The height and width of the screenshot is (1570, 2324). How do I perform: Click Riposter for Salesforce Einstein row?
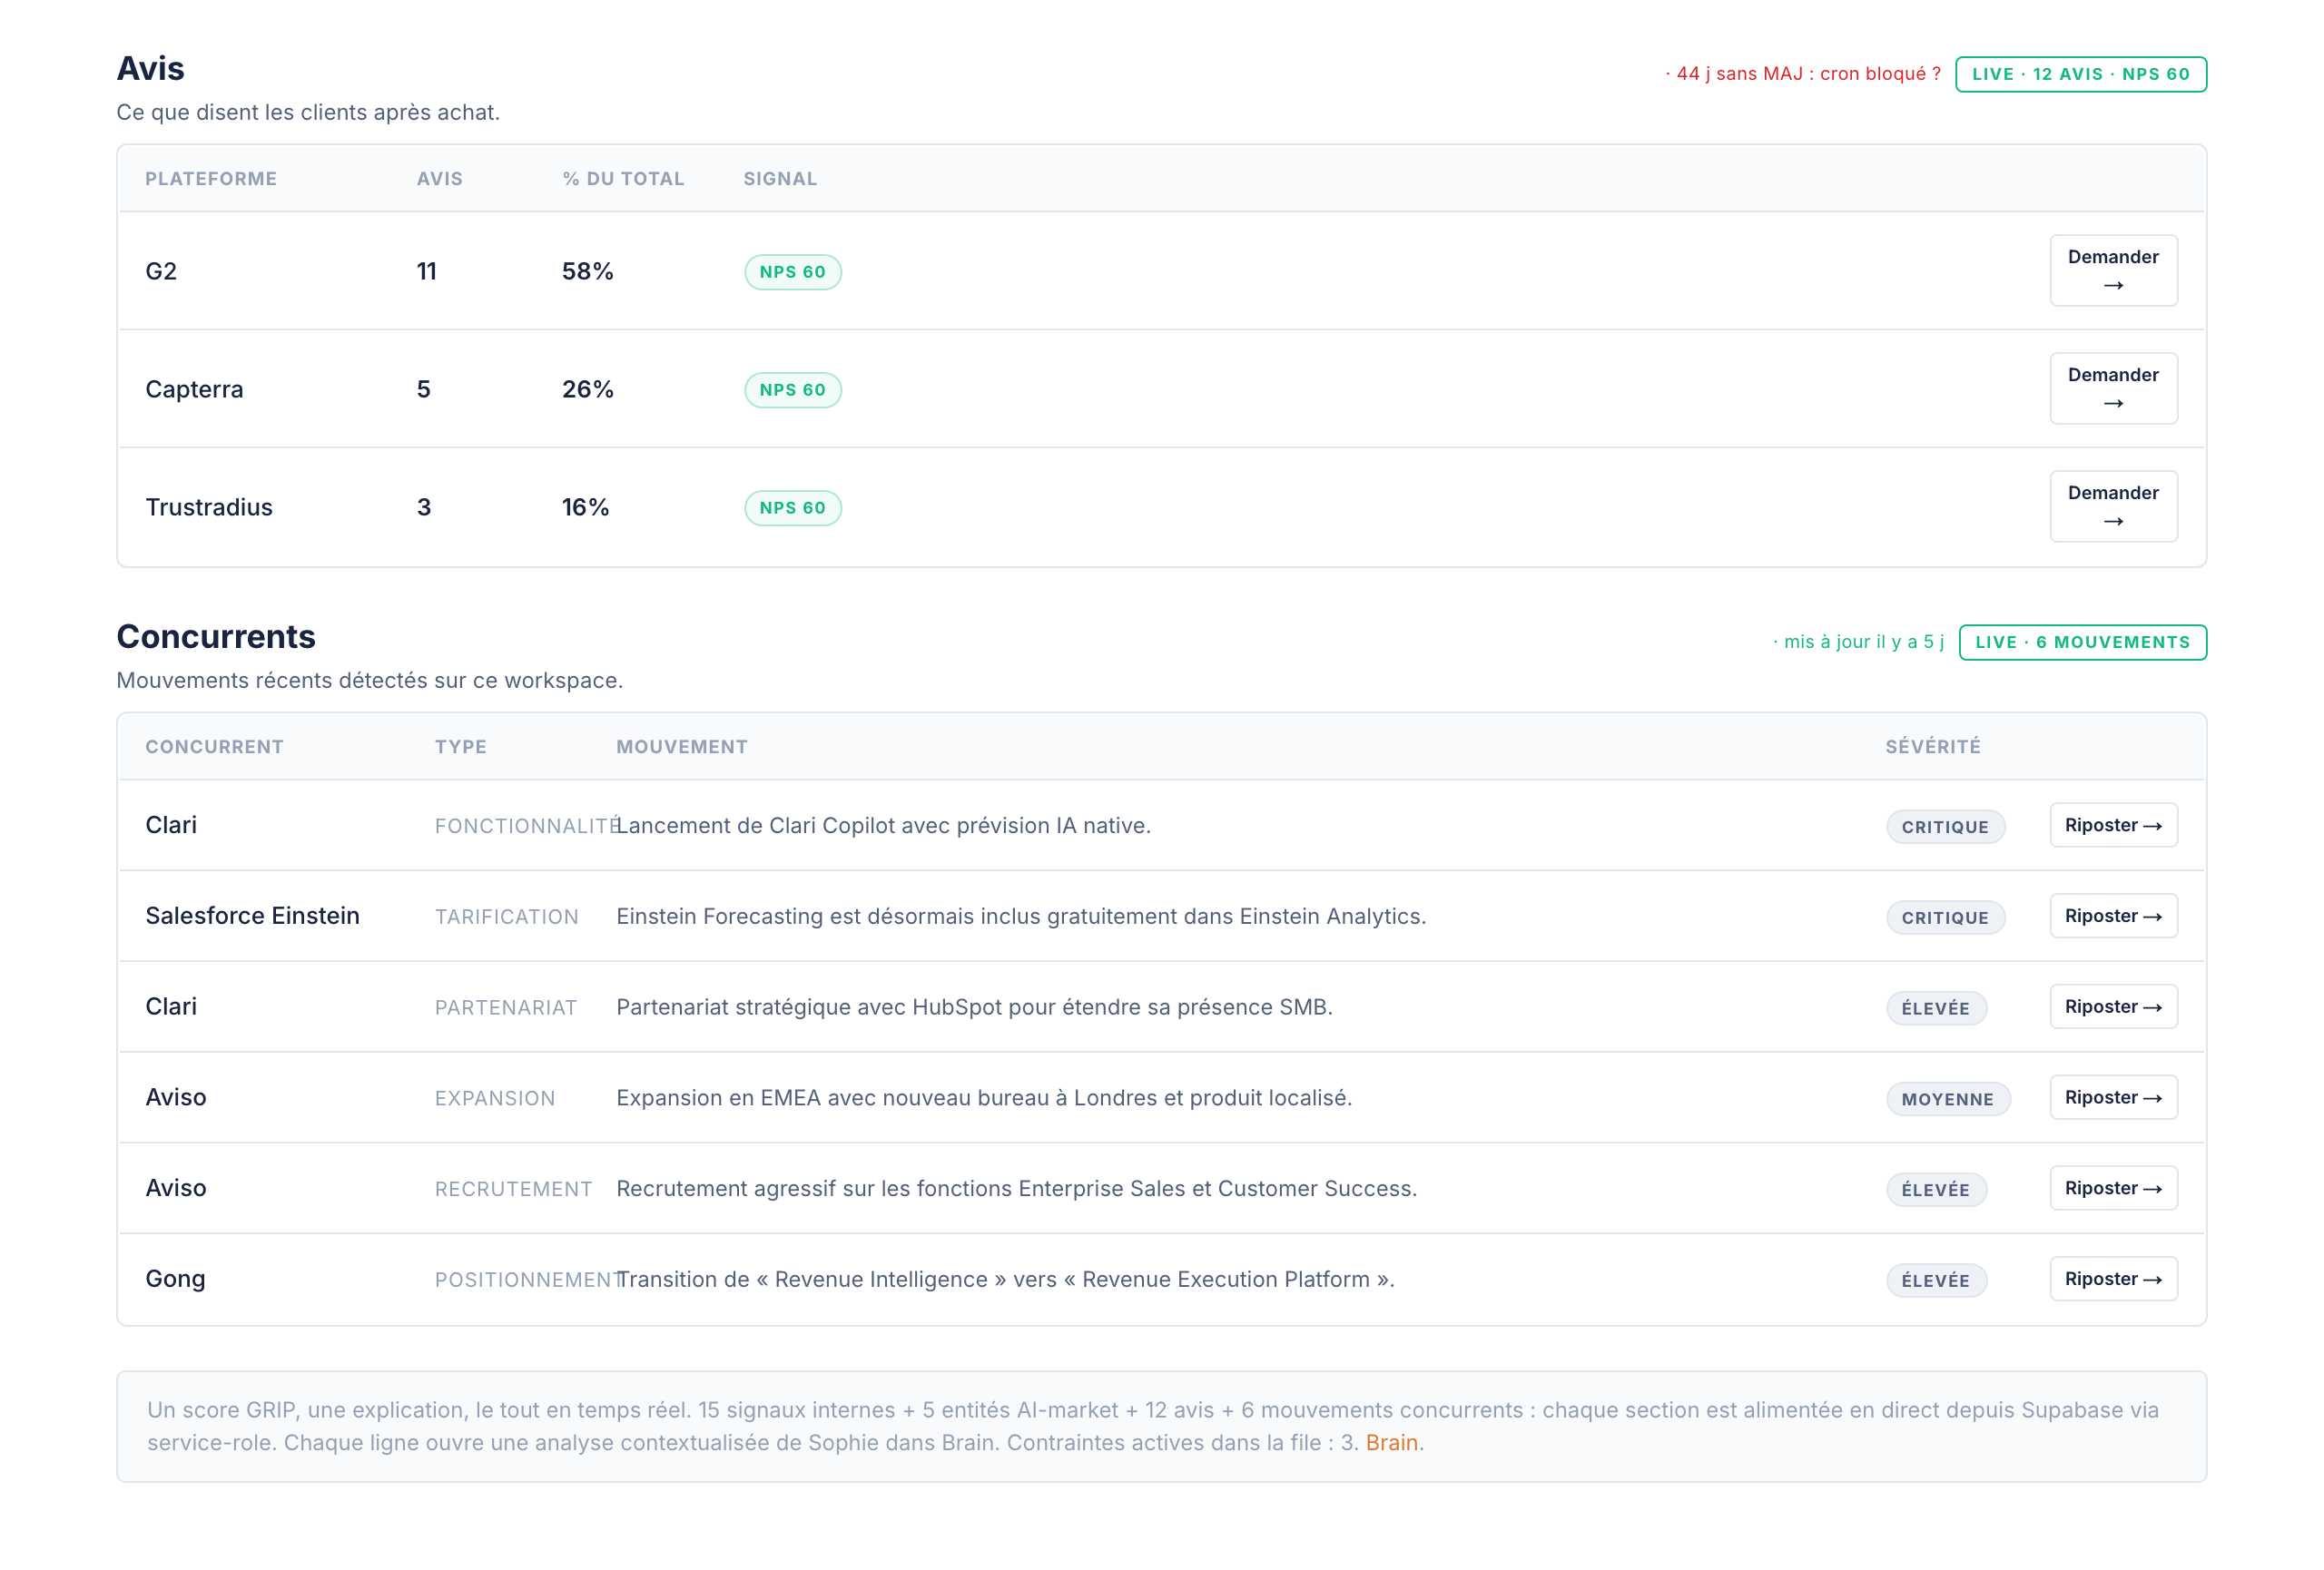pyautogui.click(x=2113, y=917)
